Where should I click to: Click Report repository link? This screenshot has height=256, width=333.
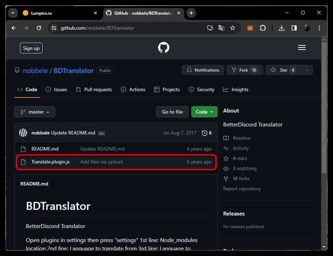[242, 189]
